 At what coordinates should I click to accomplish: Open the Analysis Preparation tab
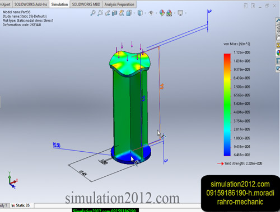(119, 4)
